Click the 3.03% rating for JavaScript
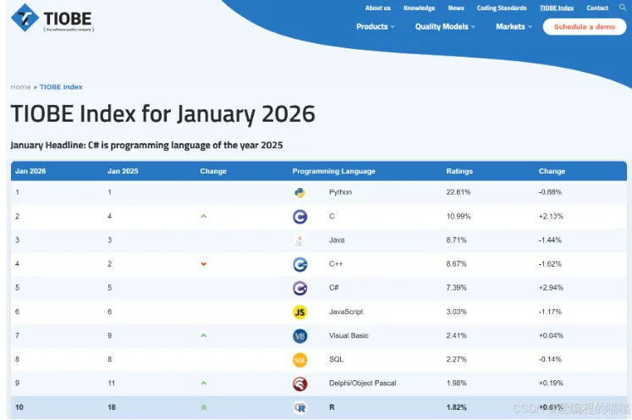Screen dimensions: 632x420 point(456,312)
